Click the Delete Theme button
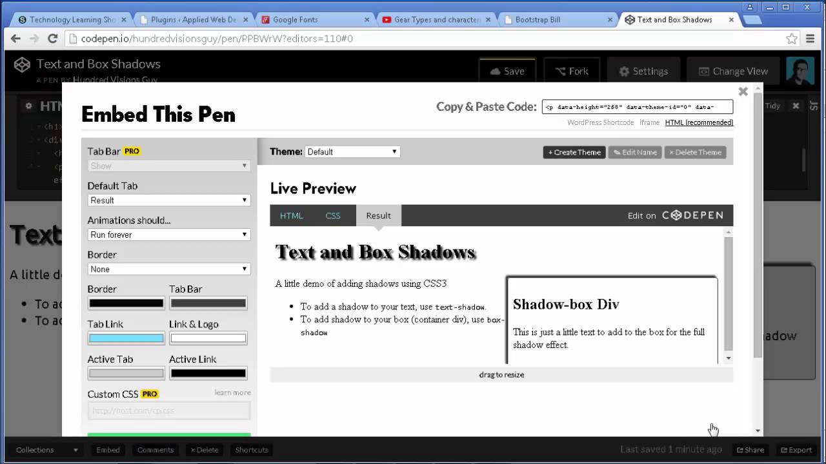826x464 pixels. [x=695, y=152]
